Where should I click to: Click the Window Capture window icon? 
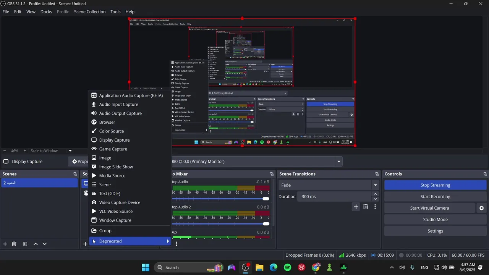tap(94, 220)
